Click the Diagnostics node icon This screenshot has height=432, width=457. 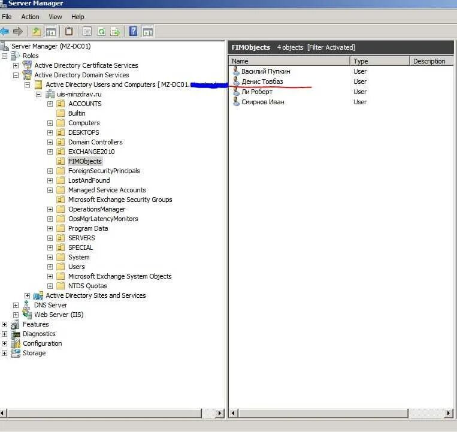pos(16,334)
